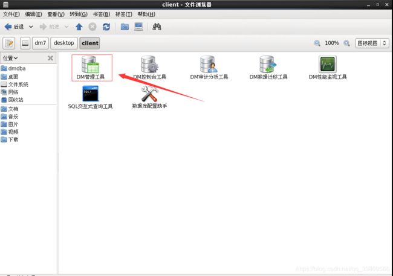Image resolution: width=393 pixels, height=276 pixels.
Task: Expand the forward history dropdown arrow
Action: [x=67, y=27]
